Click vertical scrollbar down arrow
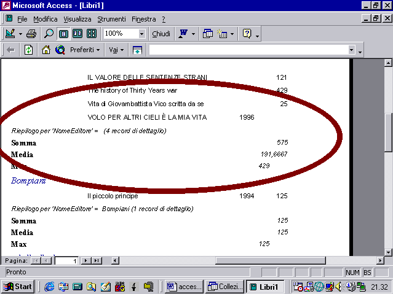 coord(388,252)
